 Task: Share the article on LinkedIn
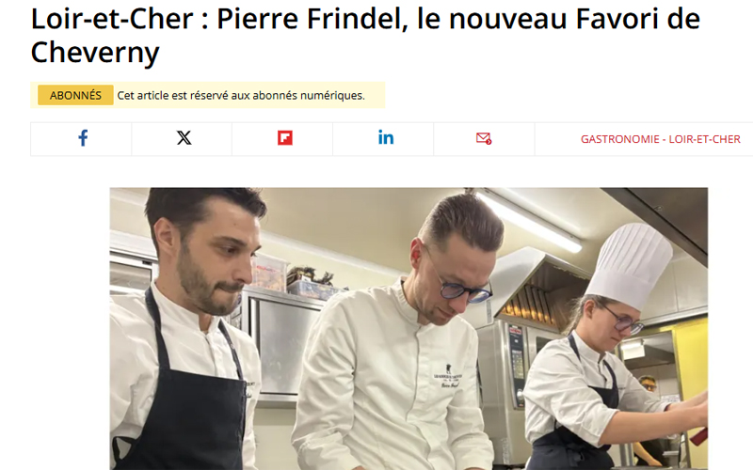coord(384,139)
